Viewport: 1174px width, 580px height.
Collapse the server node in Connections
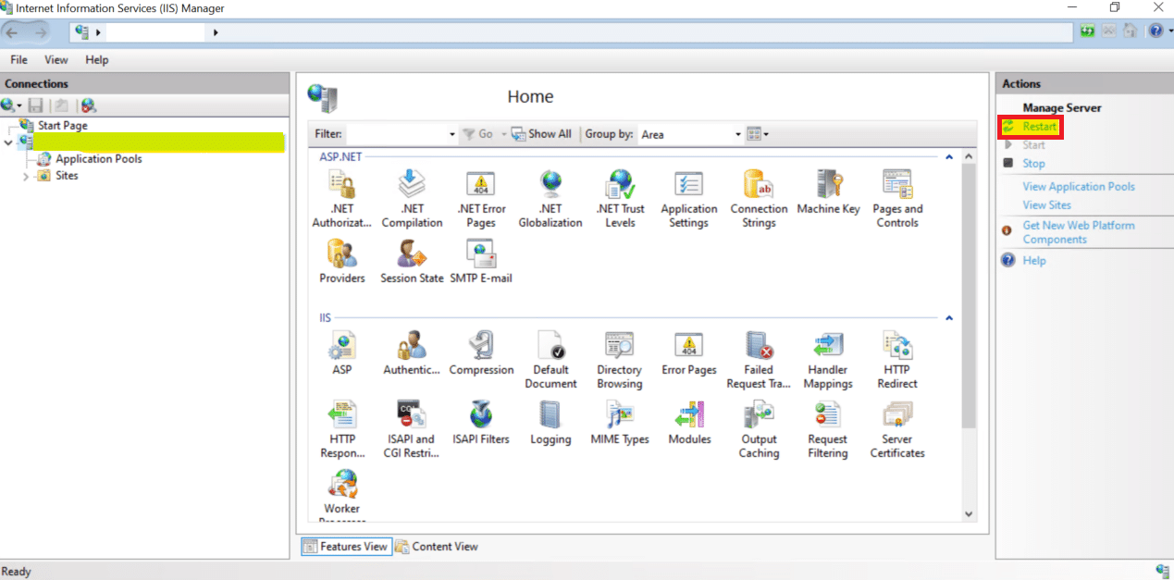click(8, 142)
